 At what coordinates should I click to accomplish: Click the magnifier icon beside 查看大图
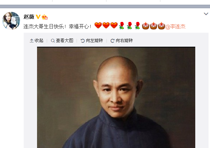click(53, 41)
